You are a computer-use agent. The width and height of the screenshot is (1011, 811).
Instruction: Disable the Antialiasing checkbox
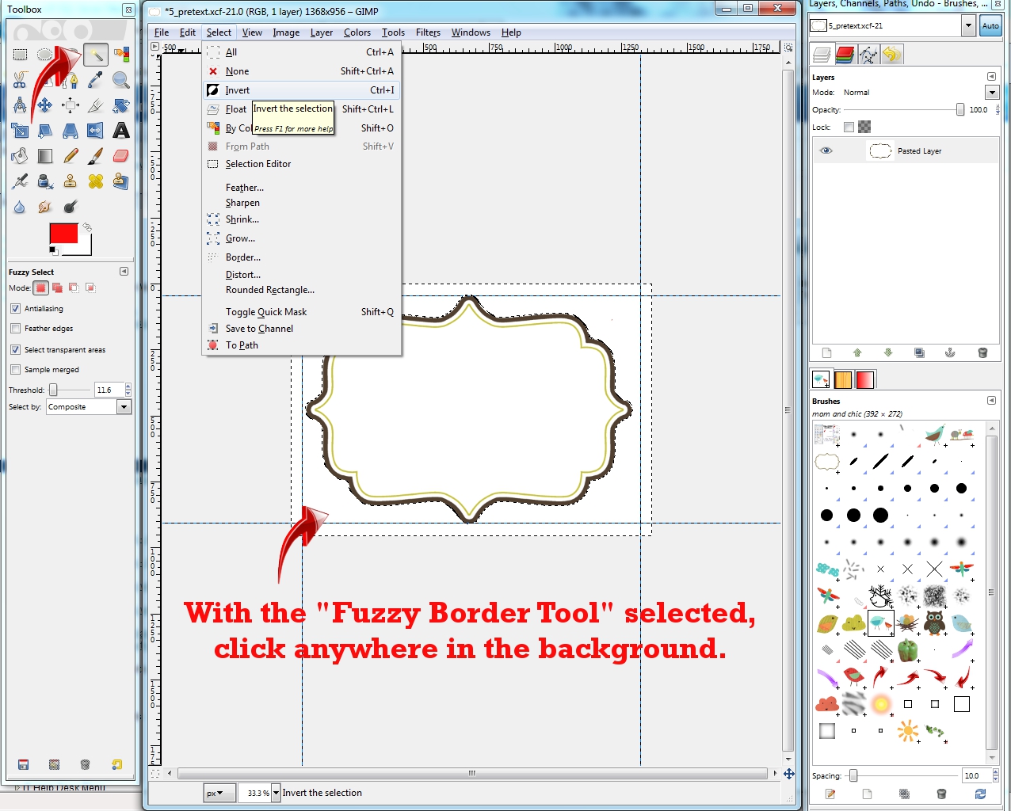[x=15, y=308]
